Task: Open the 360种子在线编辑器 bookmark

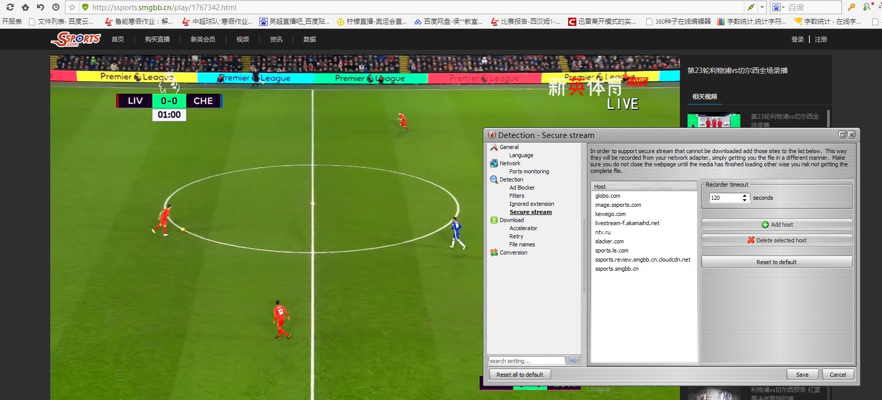Action: tap(678, 22)
